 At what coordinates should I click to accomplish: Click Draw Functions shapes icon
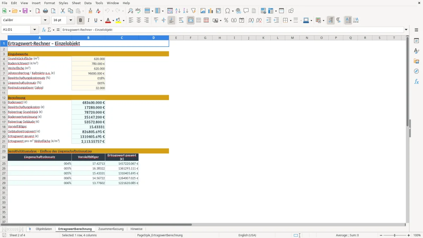coord(291,11)
